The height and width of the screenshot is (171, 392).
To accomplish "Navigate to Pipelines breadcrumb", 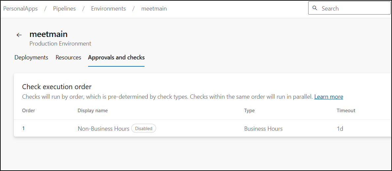I will 64,9.
